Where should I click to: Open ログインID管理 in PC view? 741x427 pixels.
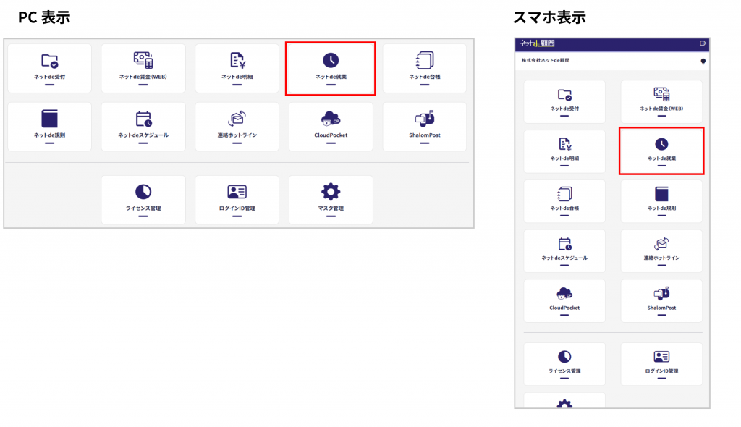pyautogui.click(x=237, y=192)
